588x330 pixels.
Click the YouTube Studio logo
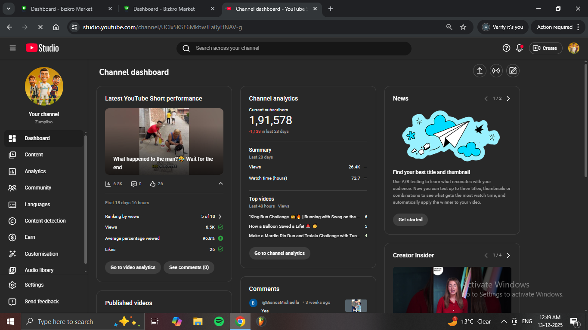click(x=42, y=48)
